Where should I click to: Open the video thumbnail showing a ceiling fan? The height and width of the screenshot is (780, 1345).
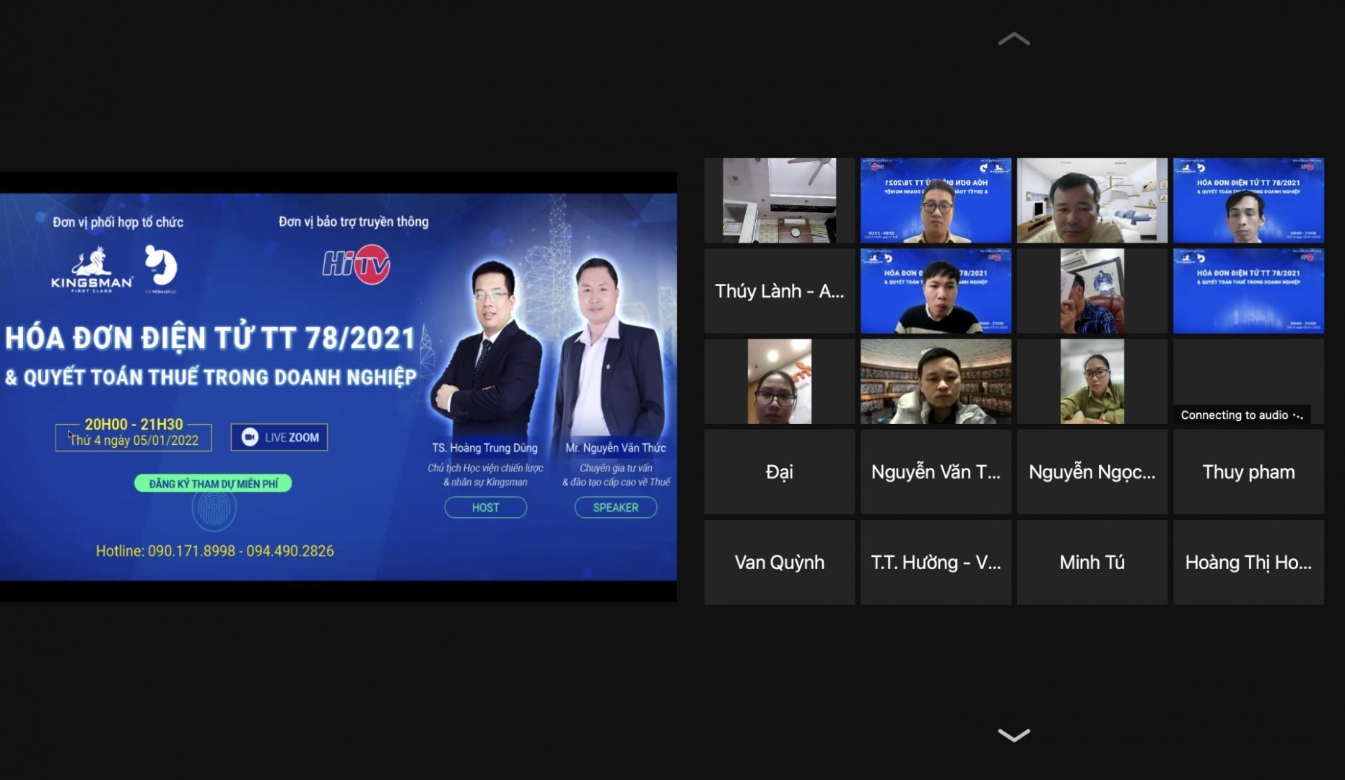pos(779,200)
